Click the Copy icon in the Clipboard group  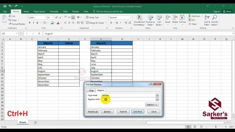10,20
